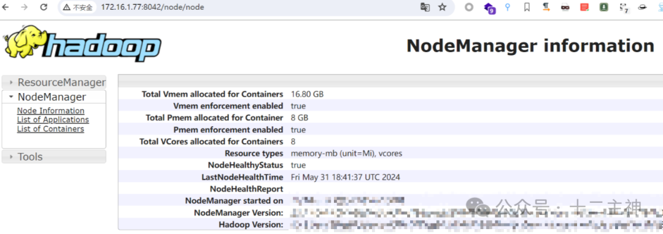
Task: Open the green download extension icon
Action: [x=604, y=7]
